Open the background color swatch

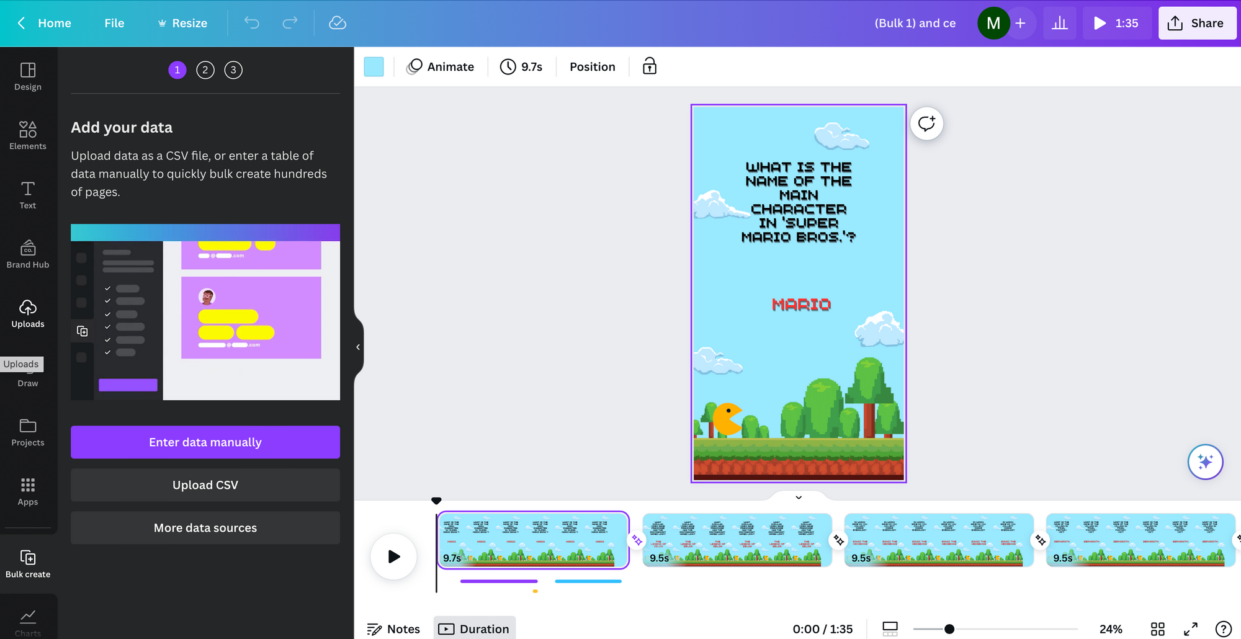coord(374,66)
